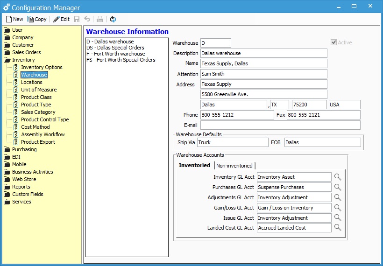Click the country field USA
383x266 pixels.
(x=345, y=105)
